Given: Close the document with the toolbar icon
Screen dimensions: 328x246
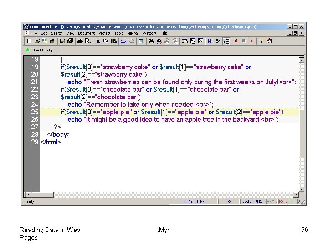Looking at the screenshot, I should click(x=52, y=41).
